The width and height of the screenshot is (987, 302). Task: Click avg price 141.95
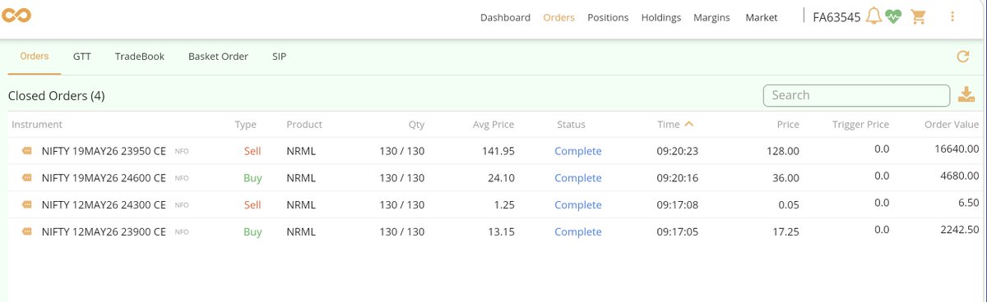[x=498, y=151]
